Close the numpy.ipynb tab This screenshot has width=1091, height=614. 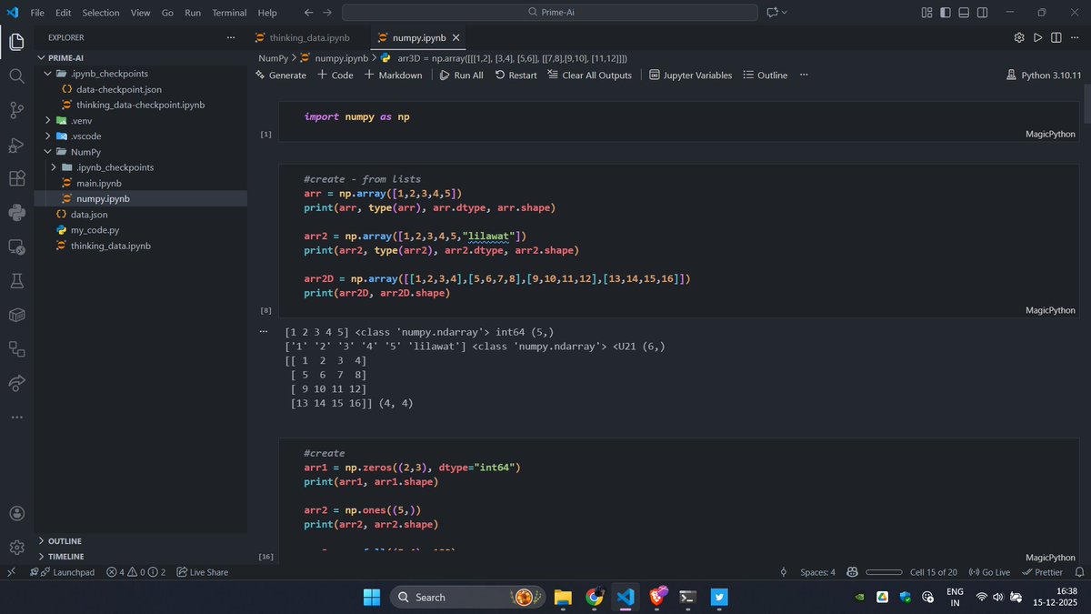tap(456, 38)
